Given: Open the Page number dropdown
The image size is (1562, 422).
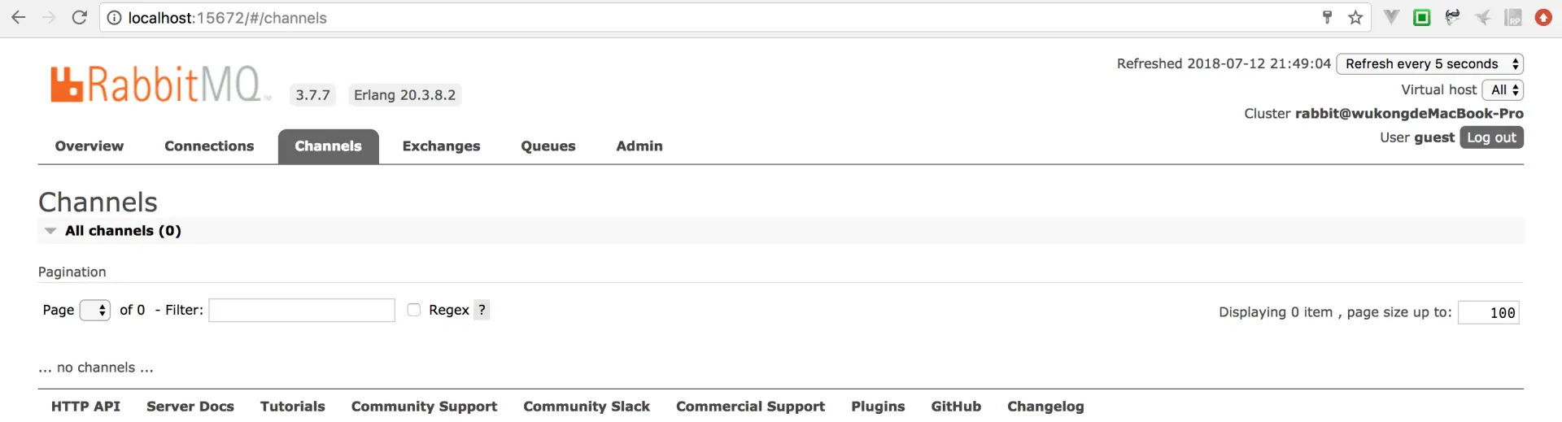Looking at the screenshot, I should point(95,310).
